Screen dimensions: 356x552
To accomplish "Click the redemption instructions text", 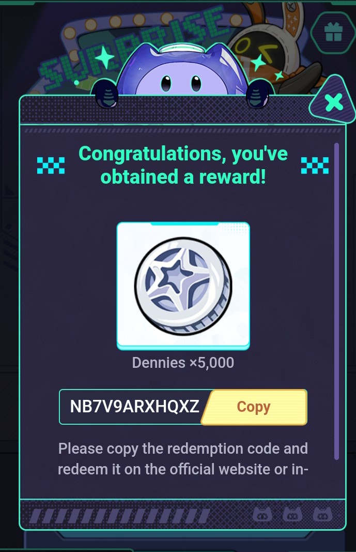I will 183,459.
